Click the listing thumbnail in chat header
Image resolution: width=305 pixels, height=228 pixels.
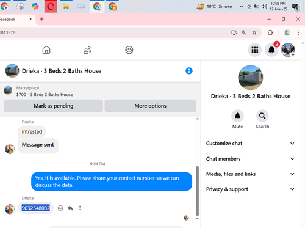(12, 71)
